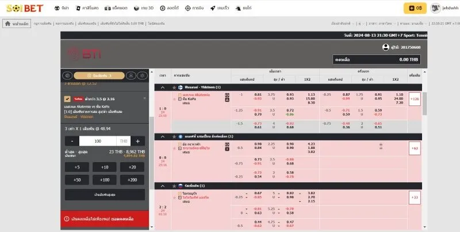Screen dimensions: 460x232
Task: Open lower stats icon for 0:0 match
Action: pos(227,149)
